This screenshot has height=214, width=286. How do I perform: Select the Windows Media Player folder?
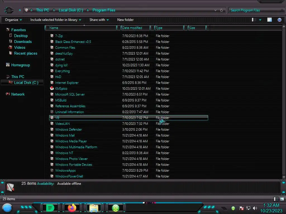[71, 141]
